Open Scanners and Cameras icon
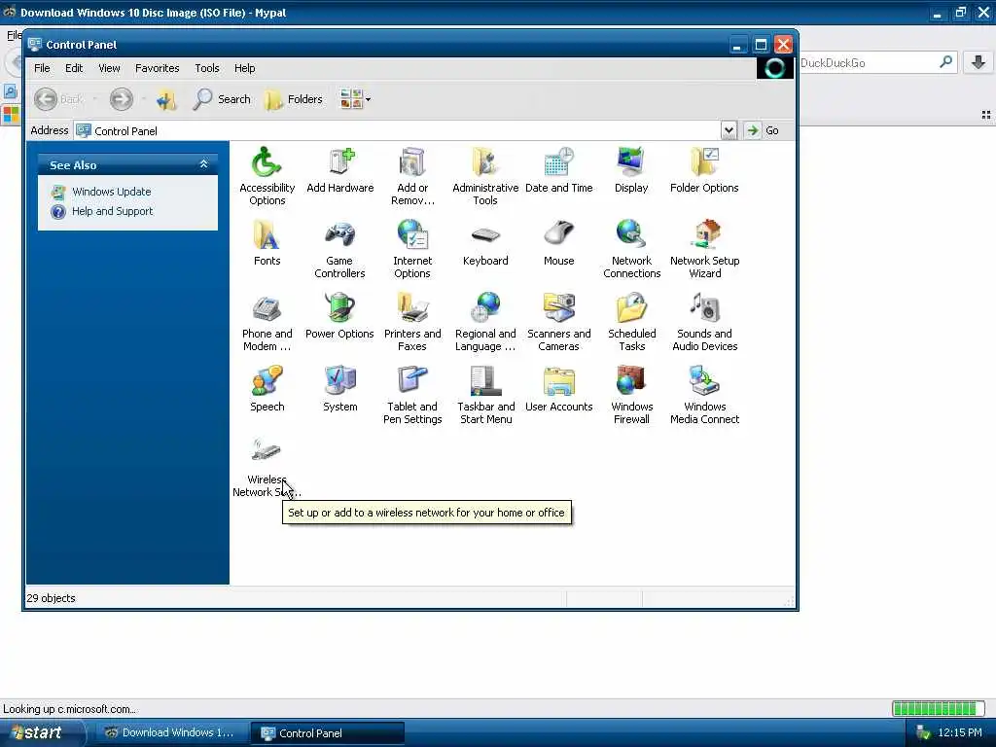The height and width of the screenshot is (747, 996). (x=559, y=322)
